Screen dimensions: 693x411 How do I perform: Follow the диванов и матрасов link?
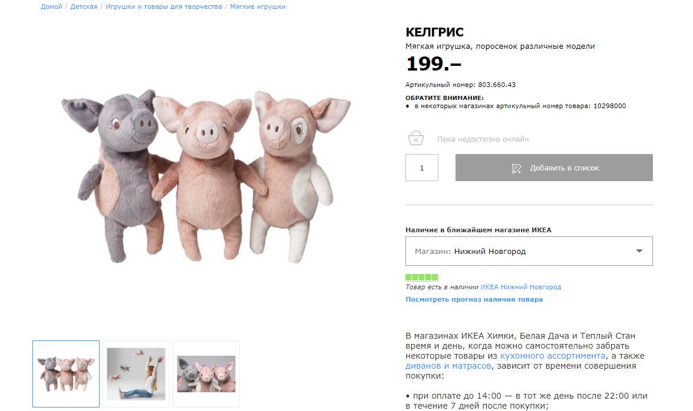(448, 366)
